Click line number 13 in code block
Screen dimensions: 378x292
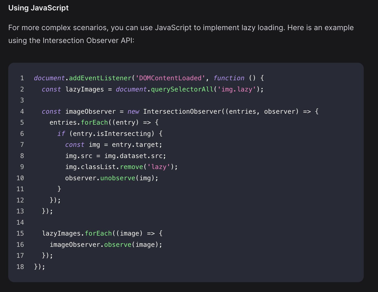pyautogui.click(x=20, y=211)
